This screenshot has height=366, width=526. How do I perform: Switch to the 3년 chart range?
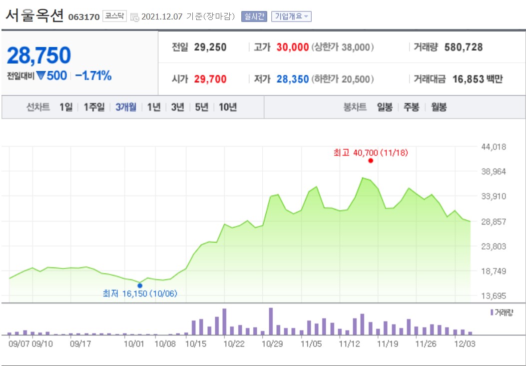178,107
